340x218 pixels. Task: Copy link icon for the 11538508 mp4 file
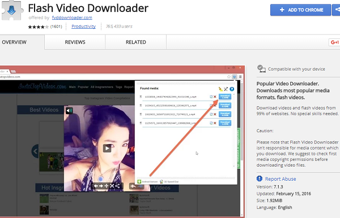[x=211, y=97]
